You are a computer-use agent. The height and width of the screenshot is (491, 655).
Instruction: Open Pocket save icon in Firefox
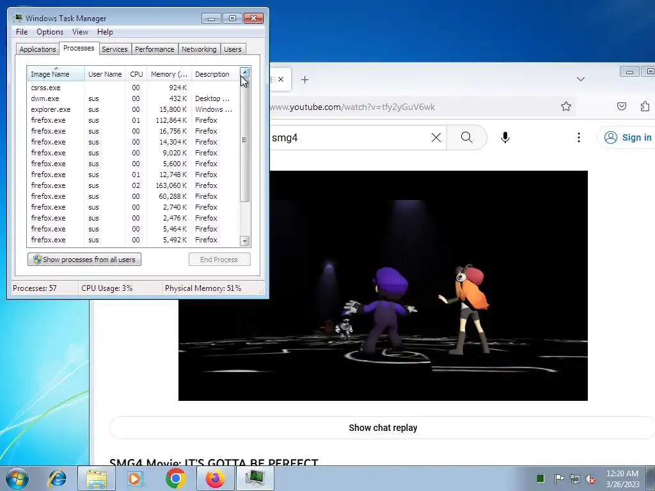pyautogui.click(x=622, y=107)
